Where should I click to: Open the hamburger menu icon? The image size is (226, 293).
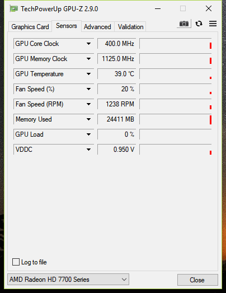tap(213, 24)
